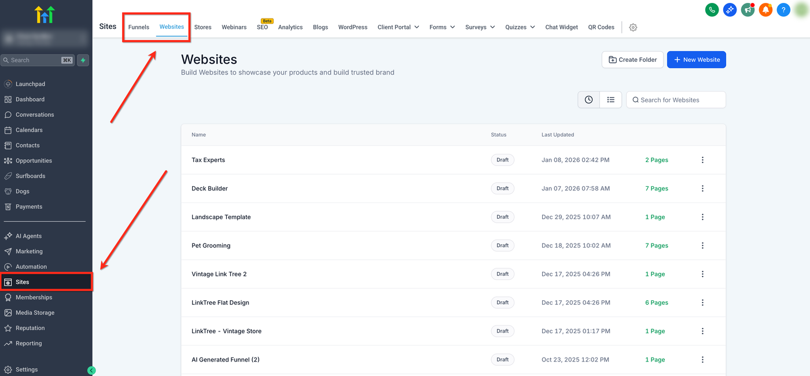Viewport: 810px width, 376px height.
Task: Expand the Forms dropdown menu
Action: tap(442, 27)
